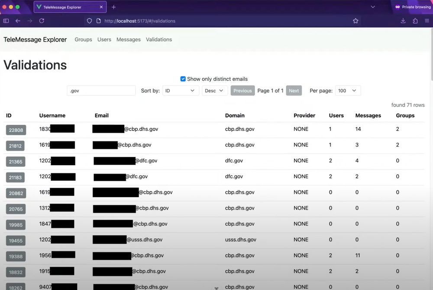Click the Validations page heading
Viewport: 433px width, 290px height.
(35, 65)
